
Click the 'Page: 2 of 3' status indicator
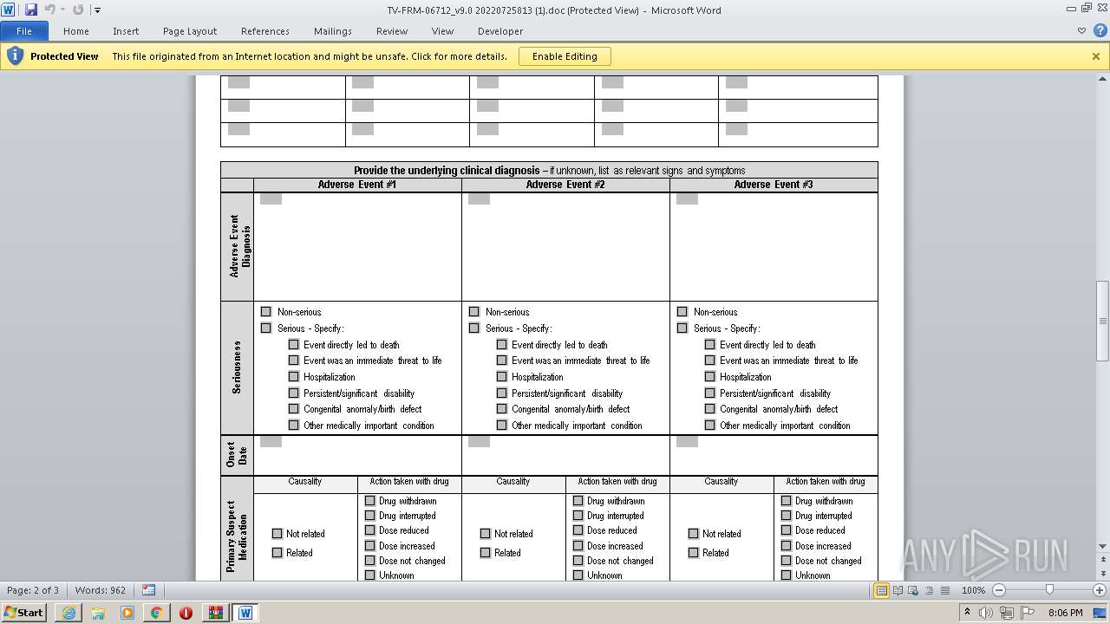[33, 590]
